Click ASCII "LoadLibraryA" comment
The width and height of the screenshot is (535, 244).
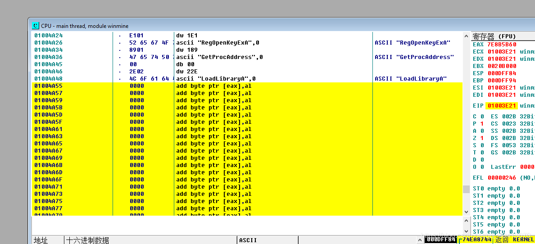click(411, 78)
